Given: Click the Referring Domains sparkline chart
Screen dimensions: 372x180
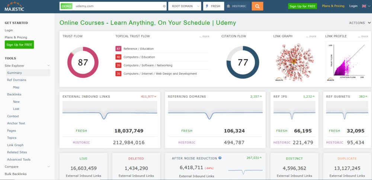Looking at the screenshot, I should (x=215, y=110).
